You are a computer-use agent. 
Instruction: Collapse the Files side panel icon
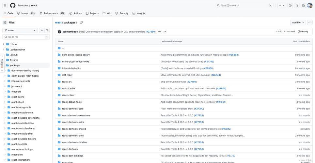(5, 22)
